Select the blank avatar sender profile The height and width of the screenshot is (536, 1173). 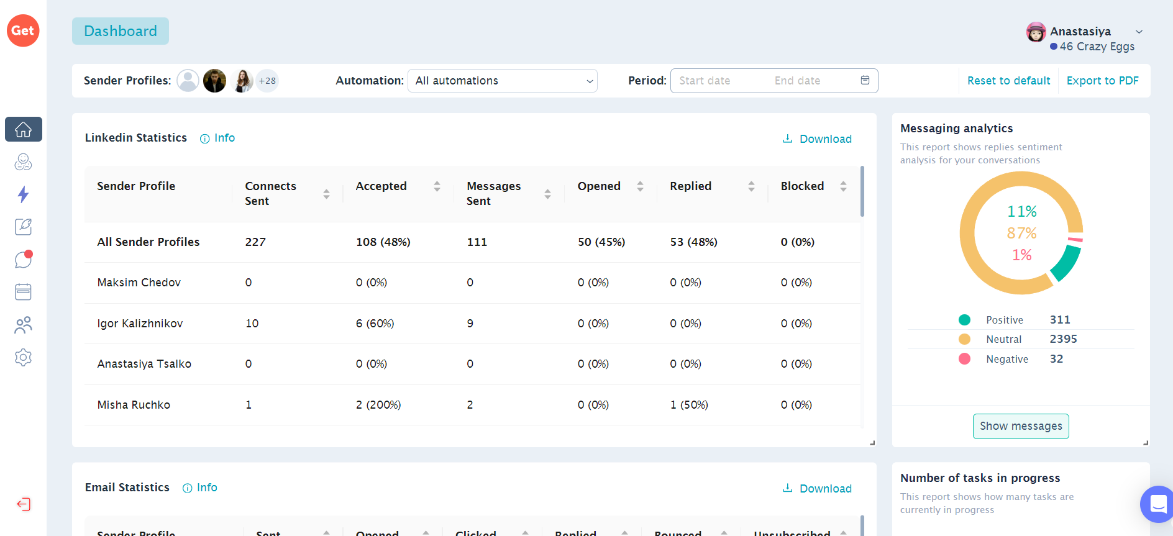click(x=188, y=81)
